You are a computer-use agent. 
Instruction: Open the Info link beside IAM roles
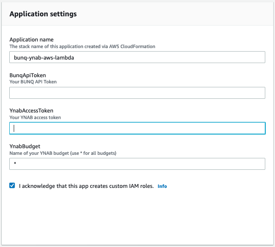point(162,186)
